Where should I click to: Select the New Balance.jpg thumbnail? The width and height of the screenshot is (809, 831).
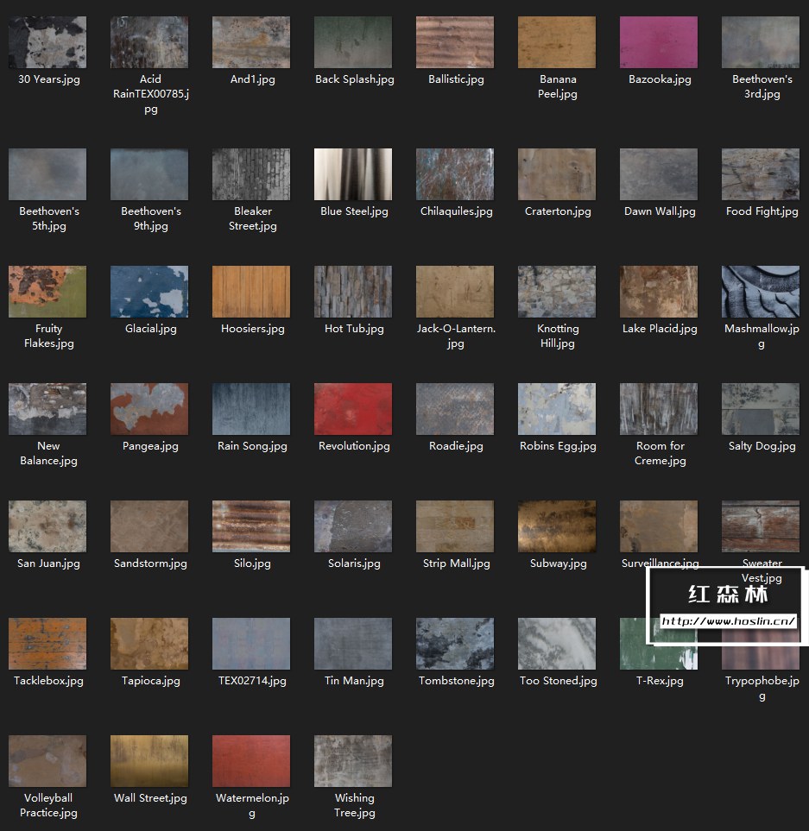47,409
